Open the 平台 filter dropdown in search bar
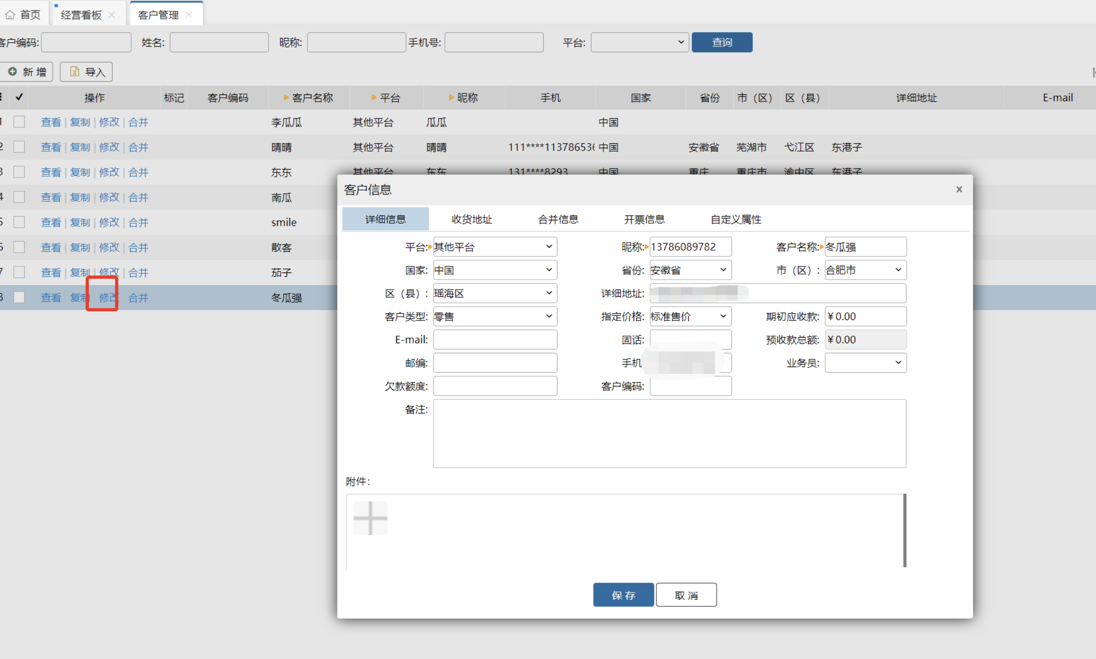 point(640,42)
